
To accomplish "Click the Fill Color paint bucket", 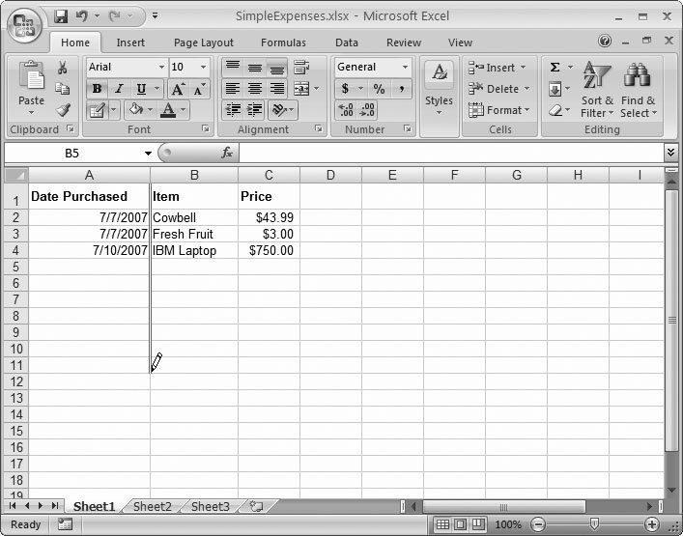I will point(136,110).
